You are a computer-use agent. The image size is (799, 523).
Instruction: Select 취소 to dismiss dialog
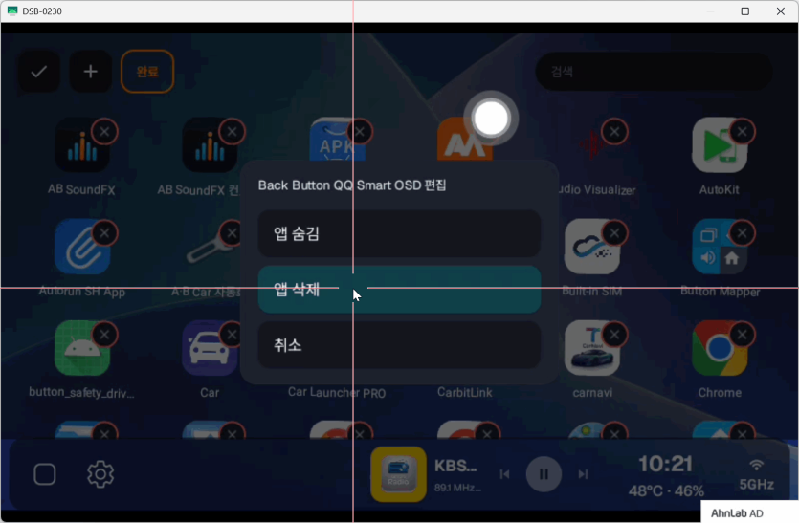pos(399,345)
